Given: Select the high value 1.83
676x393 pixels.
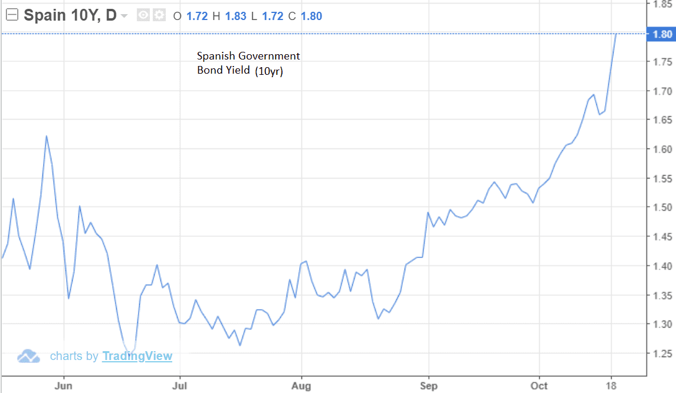Looking at the screenshot, I should pyautogui.click(x=235, y=16).
